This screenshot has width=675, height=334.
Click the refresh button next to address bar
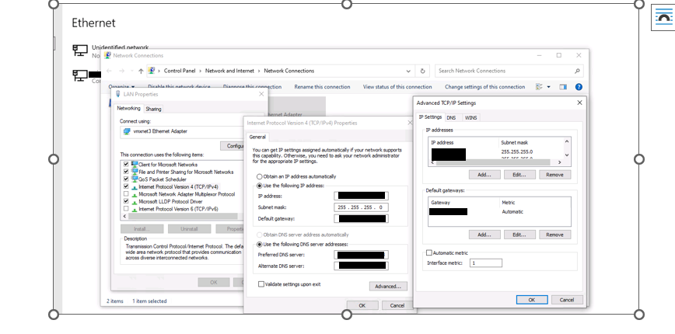[x=422, y=71]
